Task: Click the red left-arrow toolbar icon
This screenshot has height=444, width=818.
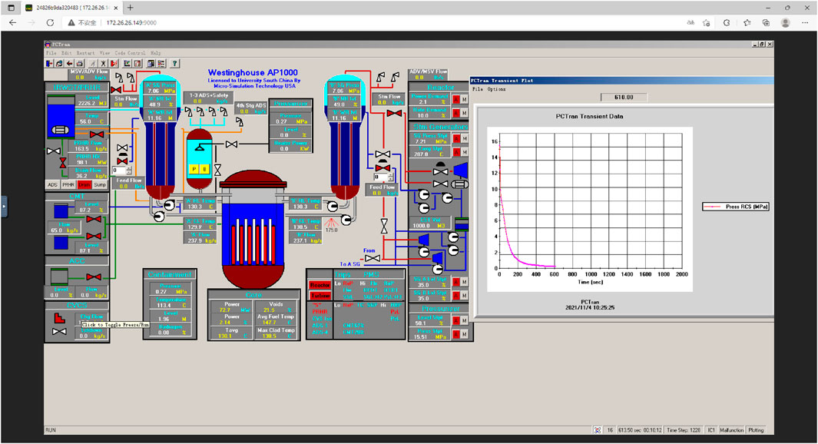Action: coord(69,63)
